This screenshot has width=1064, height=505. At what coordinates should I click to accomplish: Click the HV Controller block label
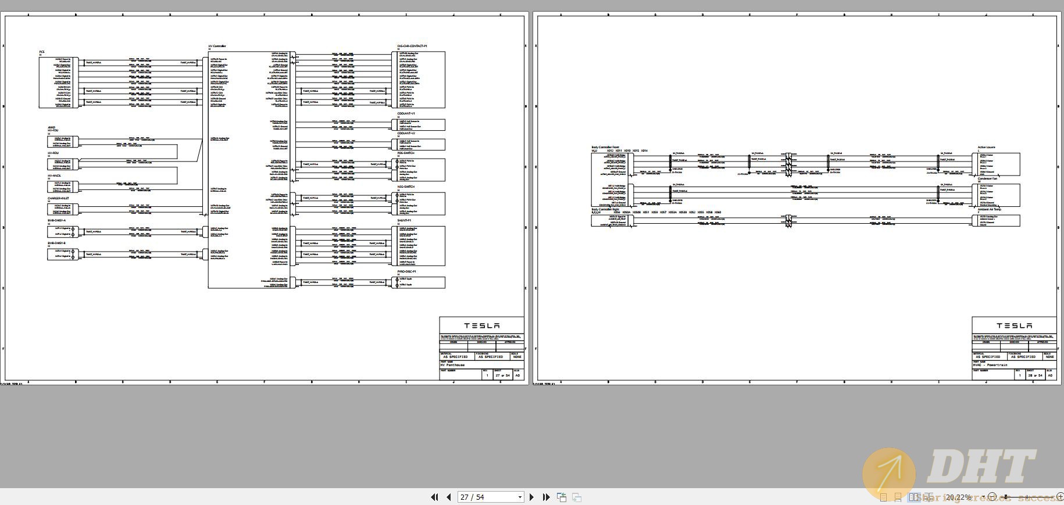coord(217,46)
